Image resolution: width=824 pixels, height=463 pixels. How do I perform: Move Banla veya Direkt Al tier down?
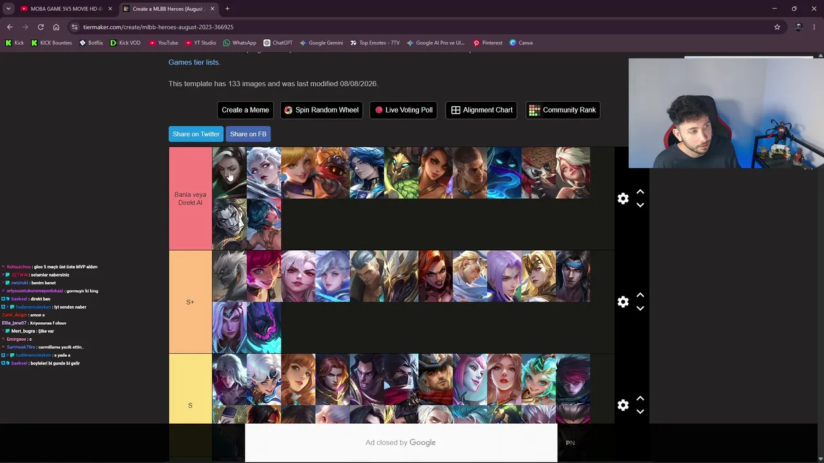[x=640, y=205]
